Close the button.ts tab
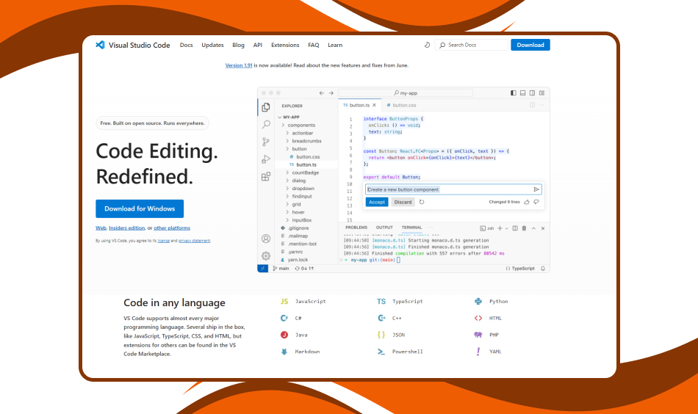698x414 pixels. coord(375,106)
